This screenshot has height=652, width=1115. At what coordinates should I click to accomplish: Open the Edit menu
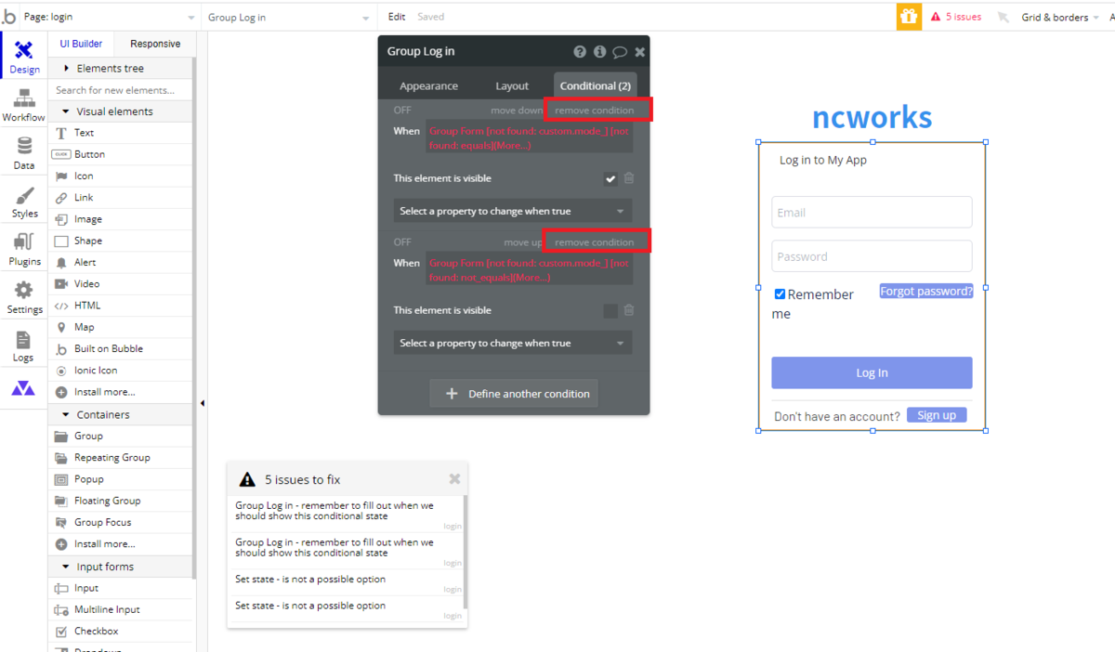(x=397, y=17)
